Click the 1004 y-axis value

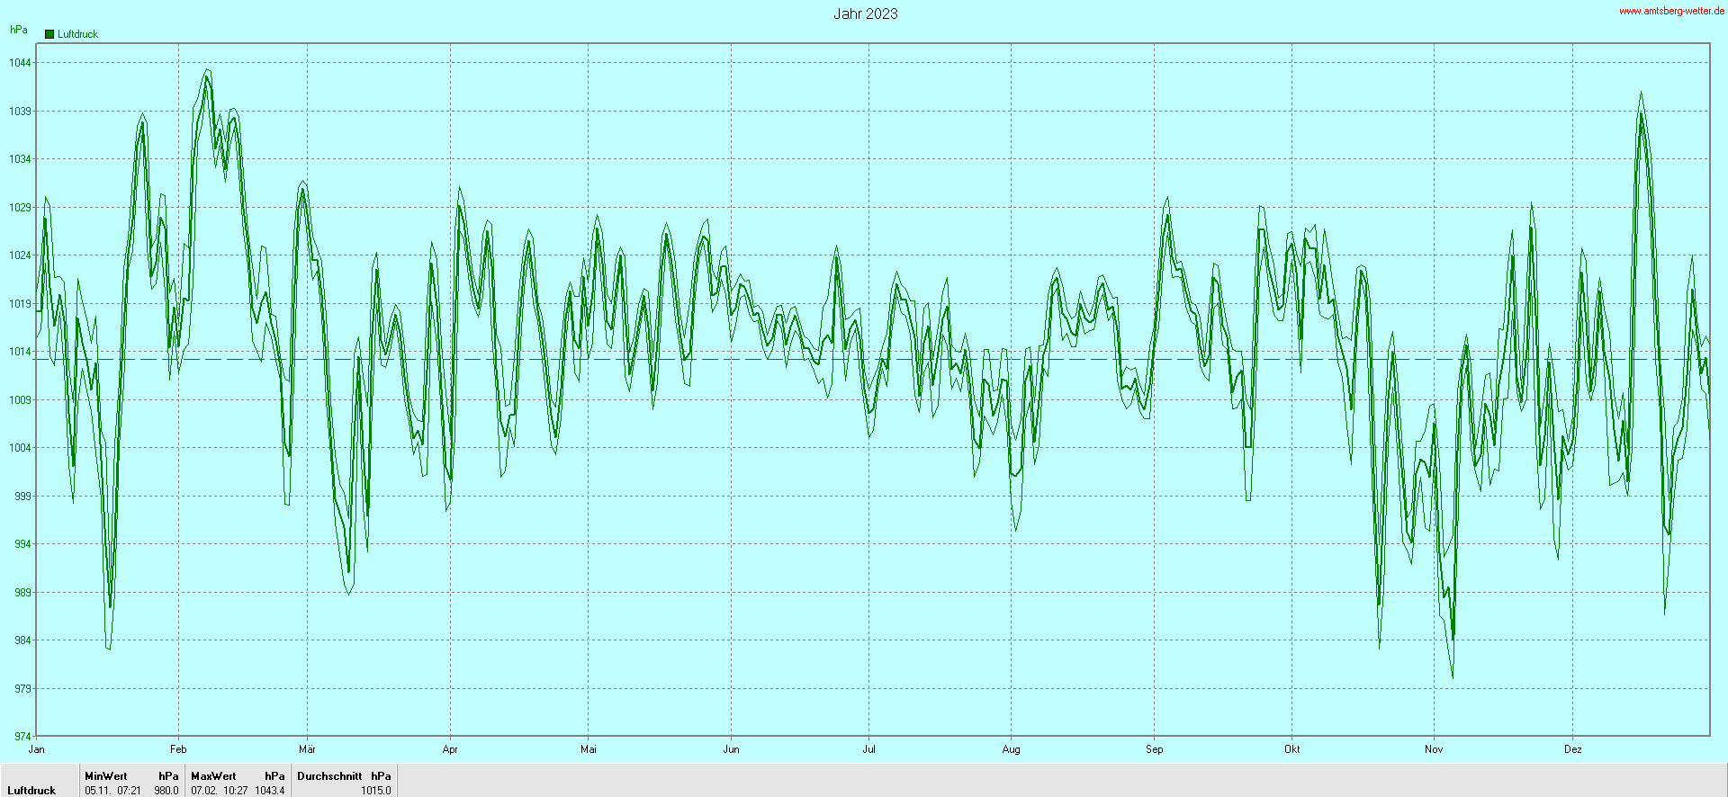[20, 448]
